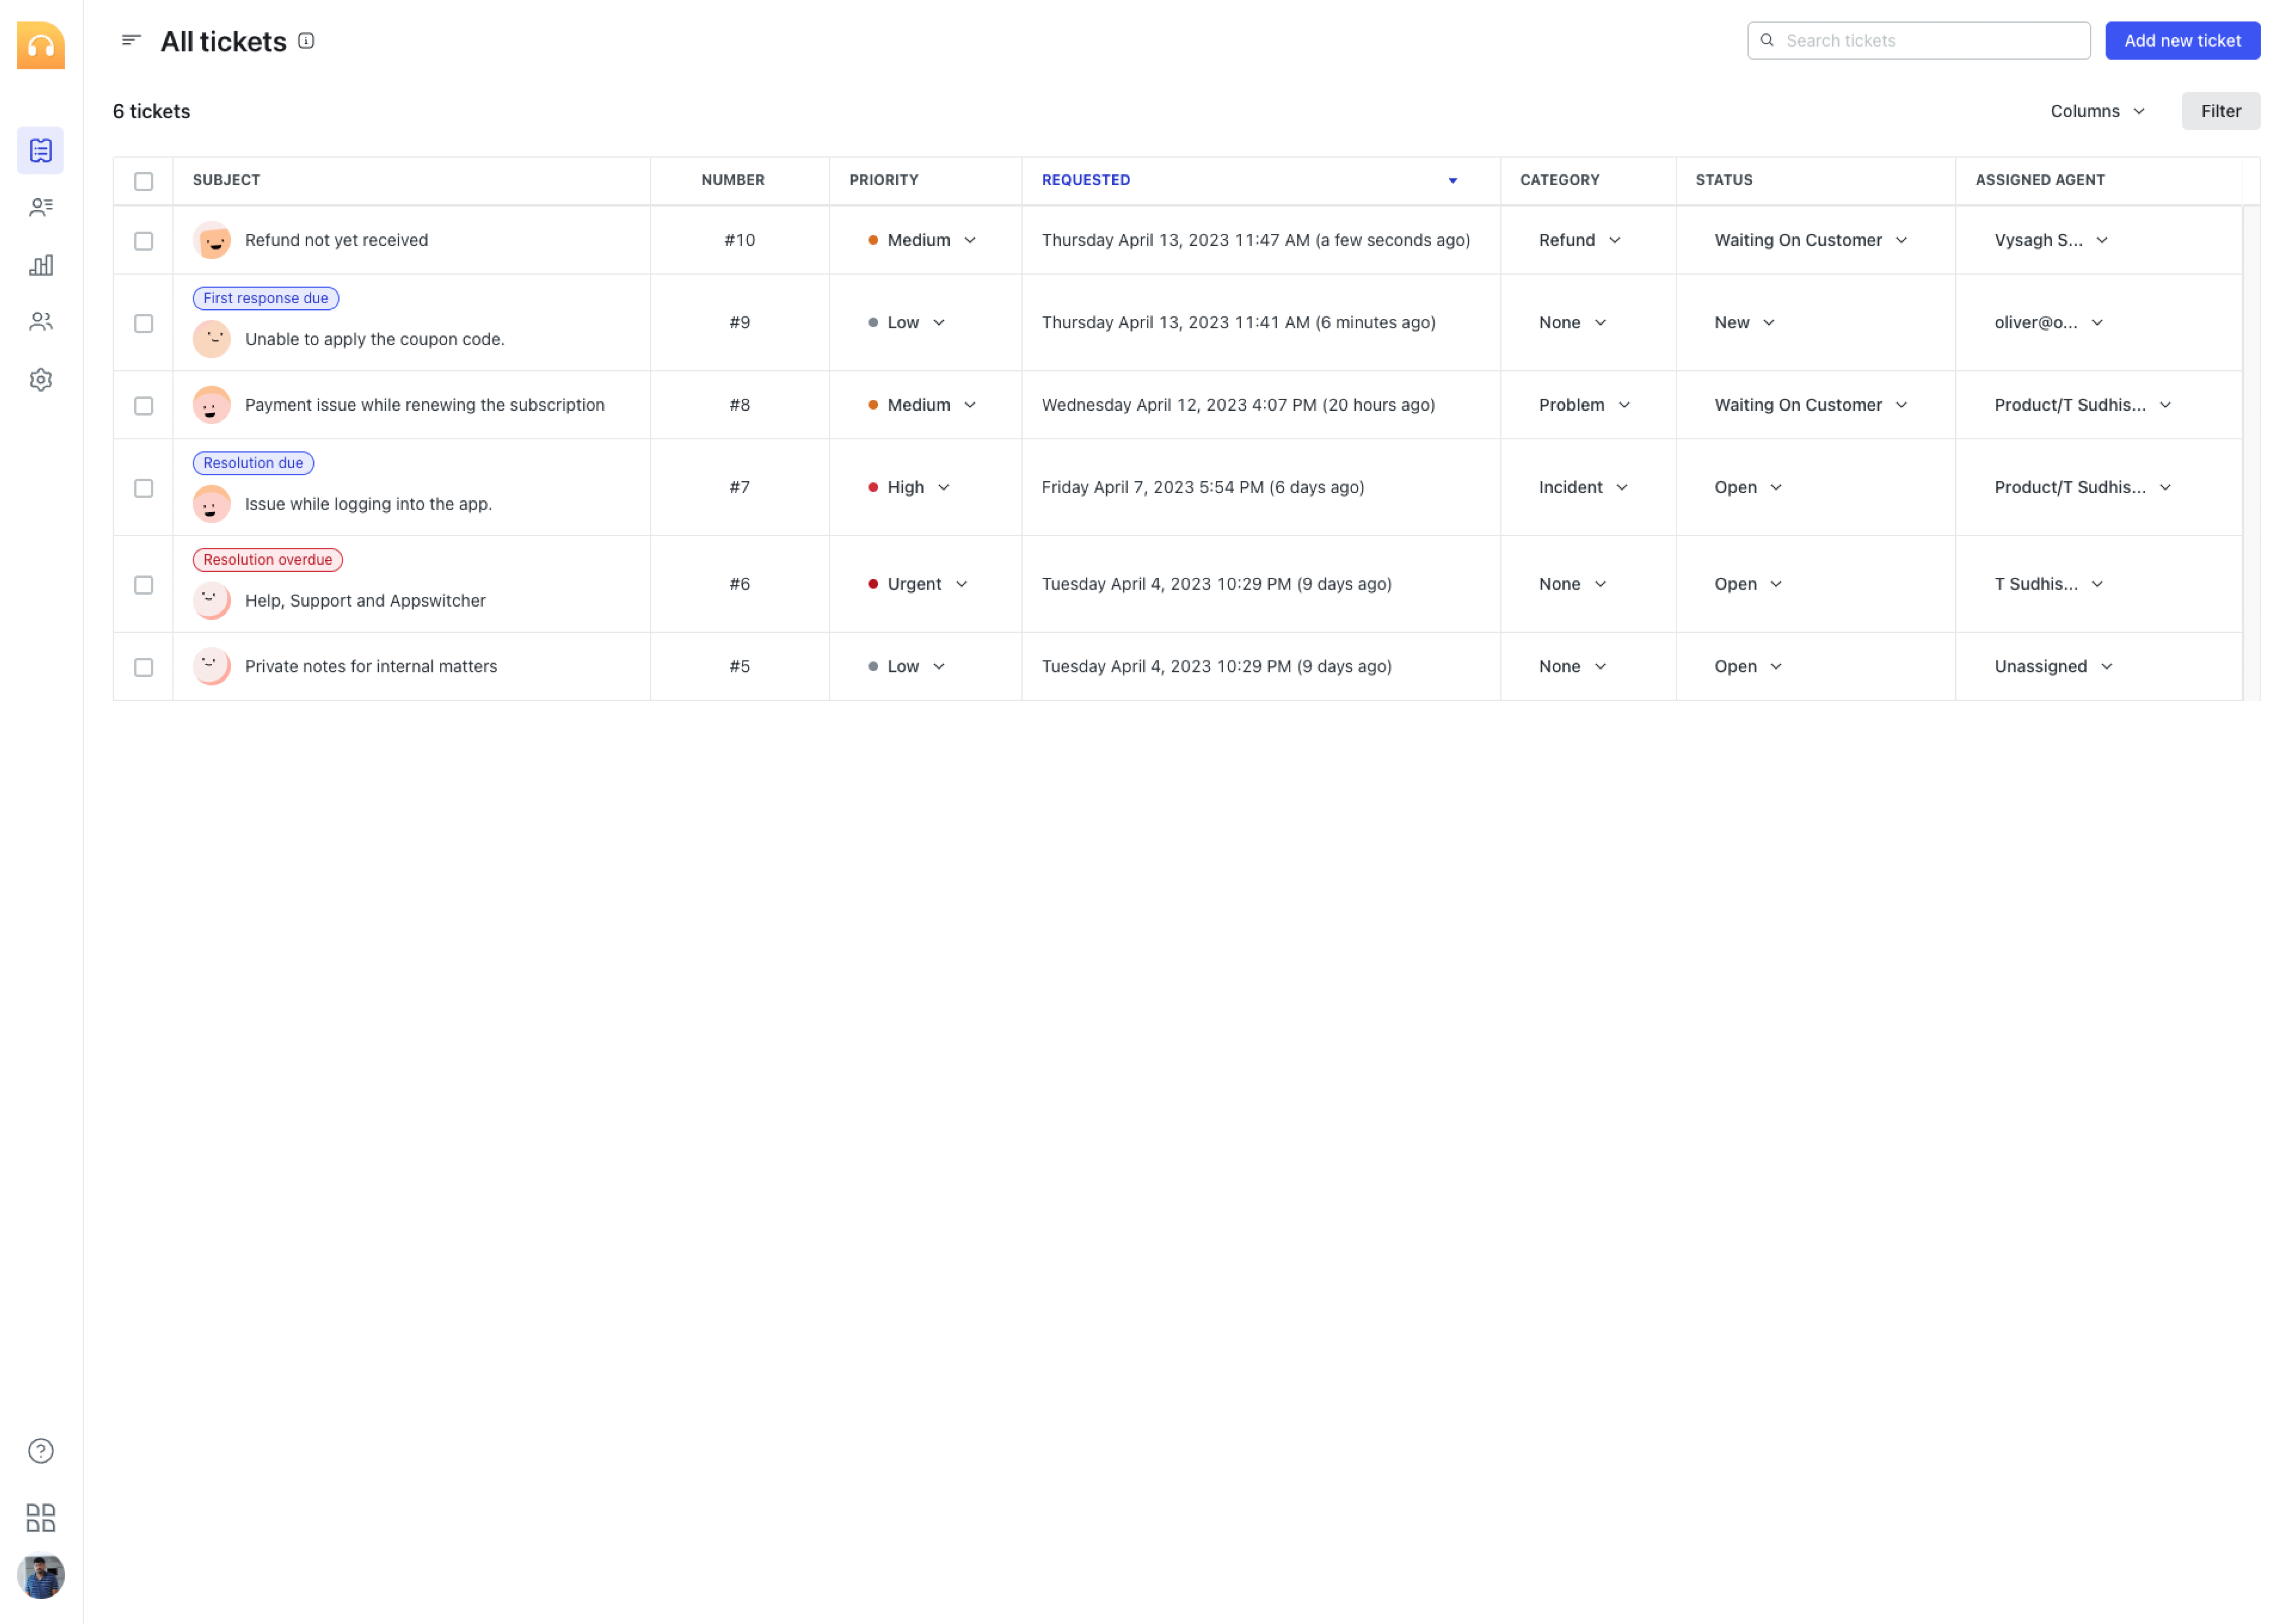Open the Tickets section in sidebar
Viewport: 2284px width, 1624px height.
[x=41, y=150]
